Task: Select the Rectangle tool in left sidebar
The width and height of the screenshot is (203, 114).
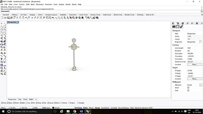Action: point(5,32)
